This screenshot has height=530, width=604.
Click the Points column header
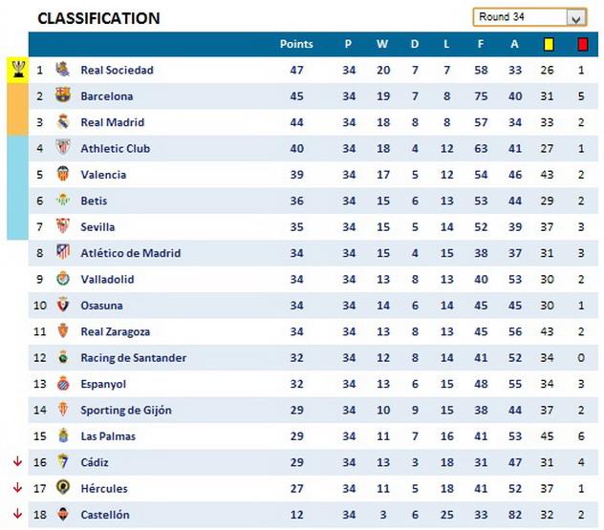[x=296, y=44]
